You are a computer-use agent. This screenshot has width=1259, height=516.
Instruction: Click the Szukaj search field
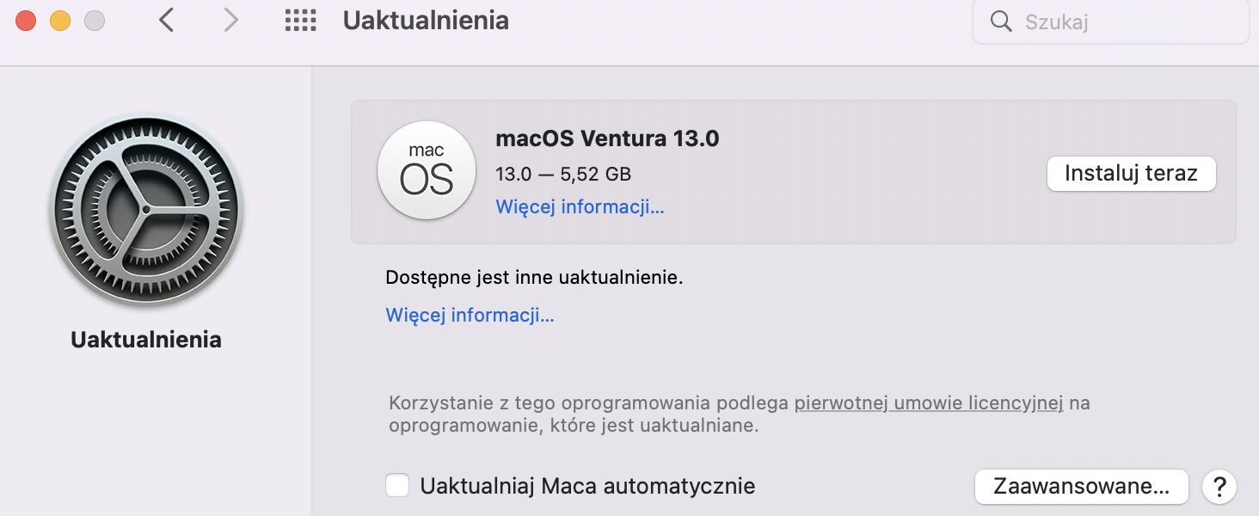(1109, 21)
